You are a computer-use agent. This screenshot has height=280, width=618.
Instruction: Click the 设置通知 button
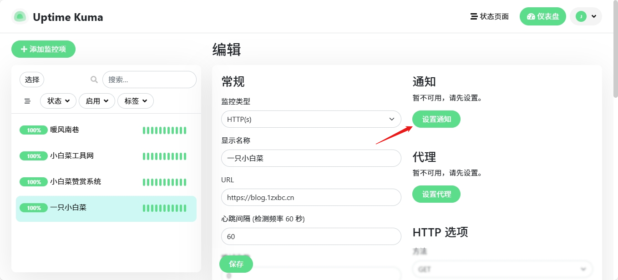click(x=436, y=119)
